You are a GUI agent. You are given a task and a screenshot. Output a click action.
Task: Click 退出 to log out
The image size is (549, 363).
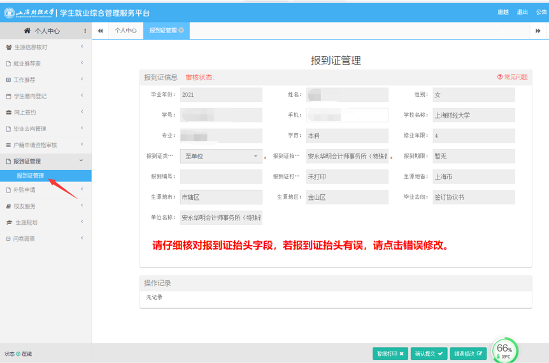pyautogui.click(x=522, y=12)
